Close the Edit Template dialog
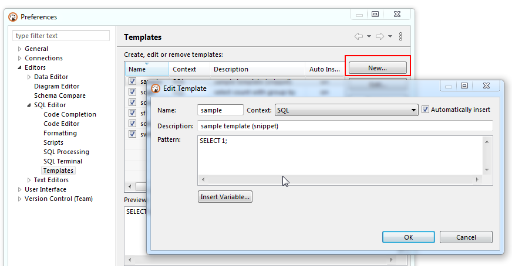Viewport: 512px width, 266px height. click(486, 86)
